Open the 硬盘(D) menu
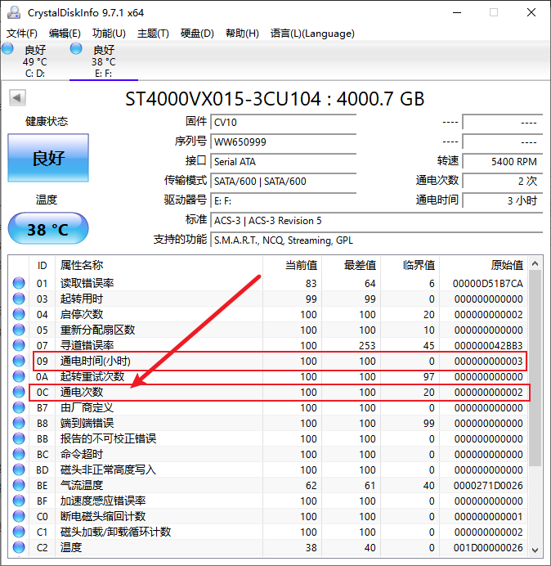 (x=197, y=34)
